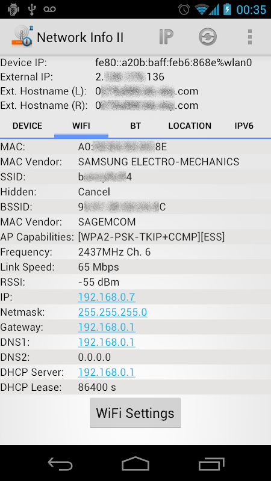Select the WIFI tab
271x481 pixels.
81,126
